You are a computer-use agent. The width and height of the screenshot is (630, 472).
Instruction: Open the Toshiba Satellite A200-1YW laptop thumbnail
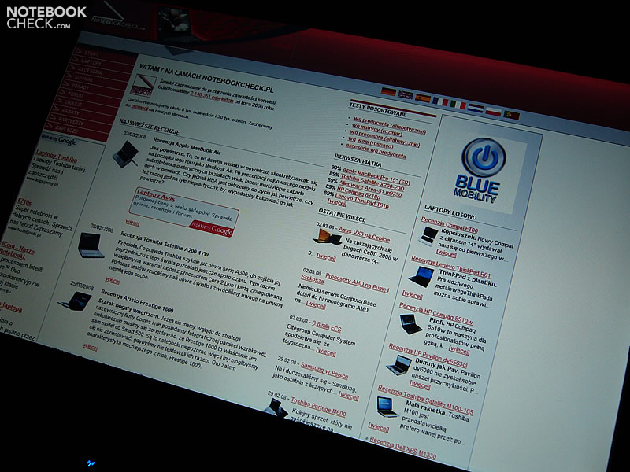pos(91,245)
